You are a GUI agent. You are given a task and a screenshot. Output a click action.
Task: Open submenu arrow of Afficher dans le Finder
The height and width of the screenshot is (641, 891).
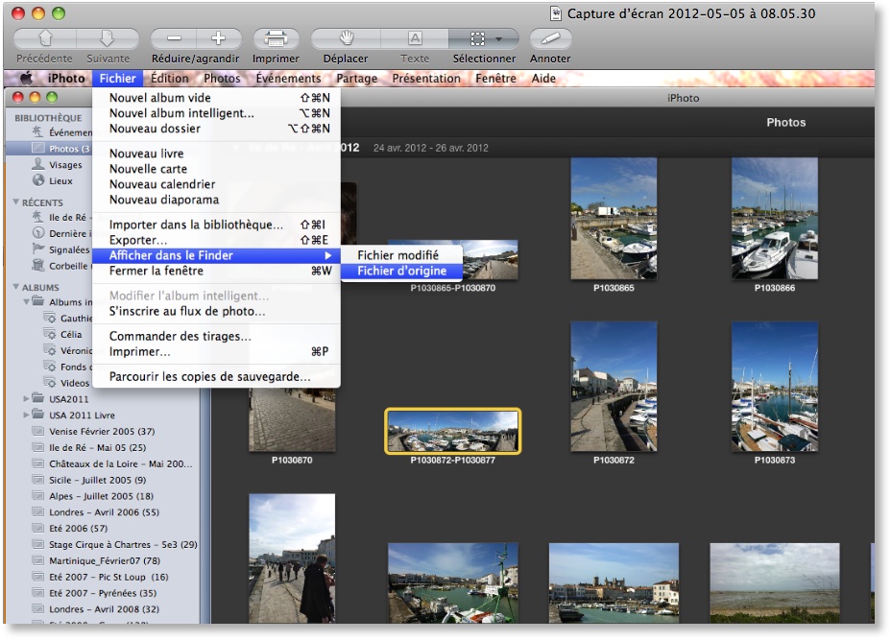pos(327,255)
